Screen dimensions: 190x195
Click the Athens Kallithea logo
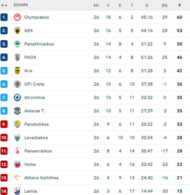[17, 178]
